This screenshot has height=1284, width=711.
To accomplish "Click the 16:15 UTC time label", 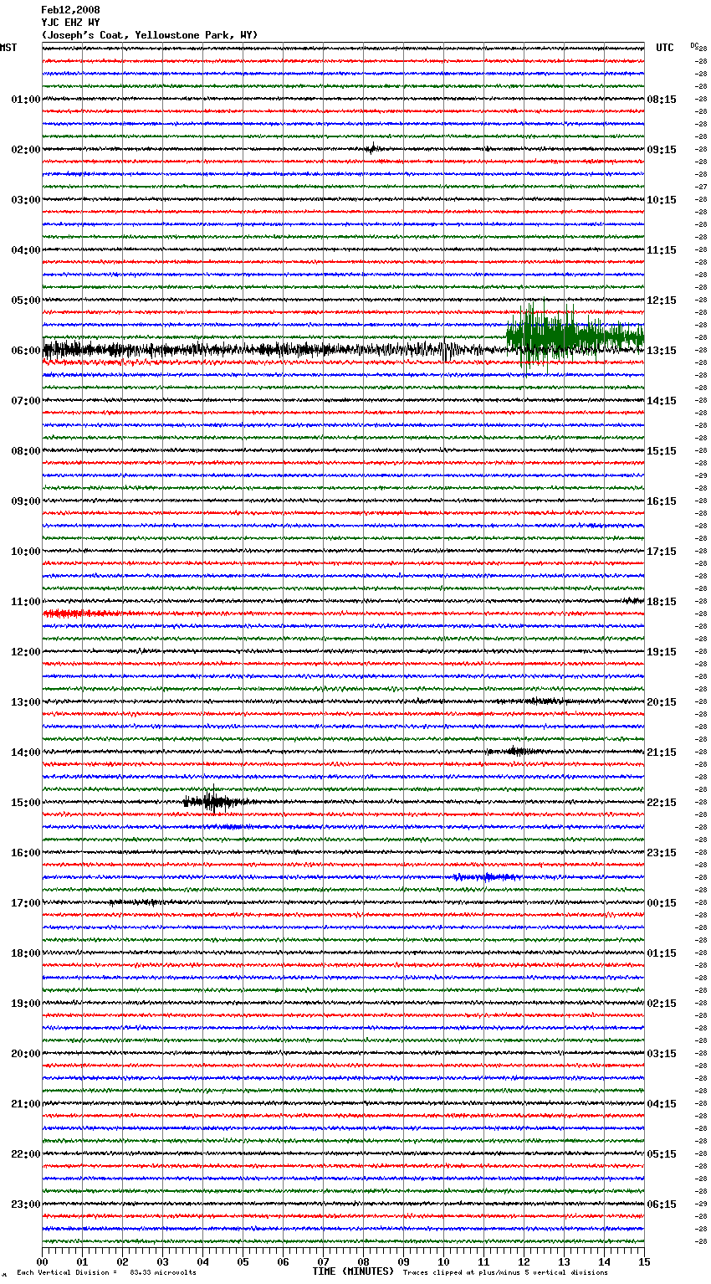I will click(662, 501).
